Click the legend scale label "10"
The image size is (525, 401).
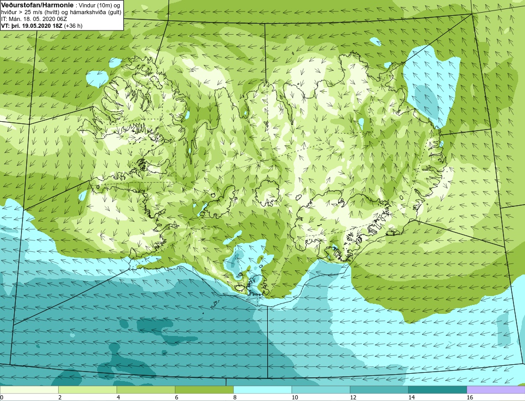point(295,397)
